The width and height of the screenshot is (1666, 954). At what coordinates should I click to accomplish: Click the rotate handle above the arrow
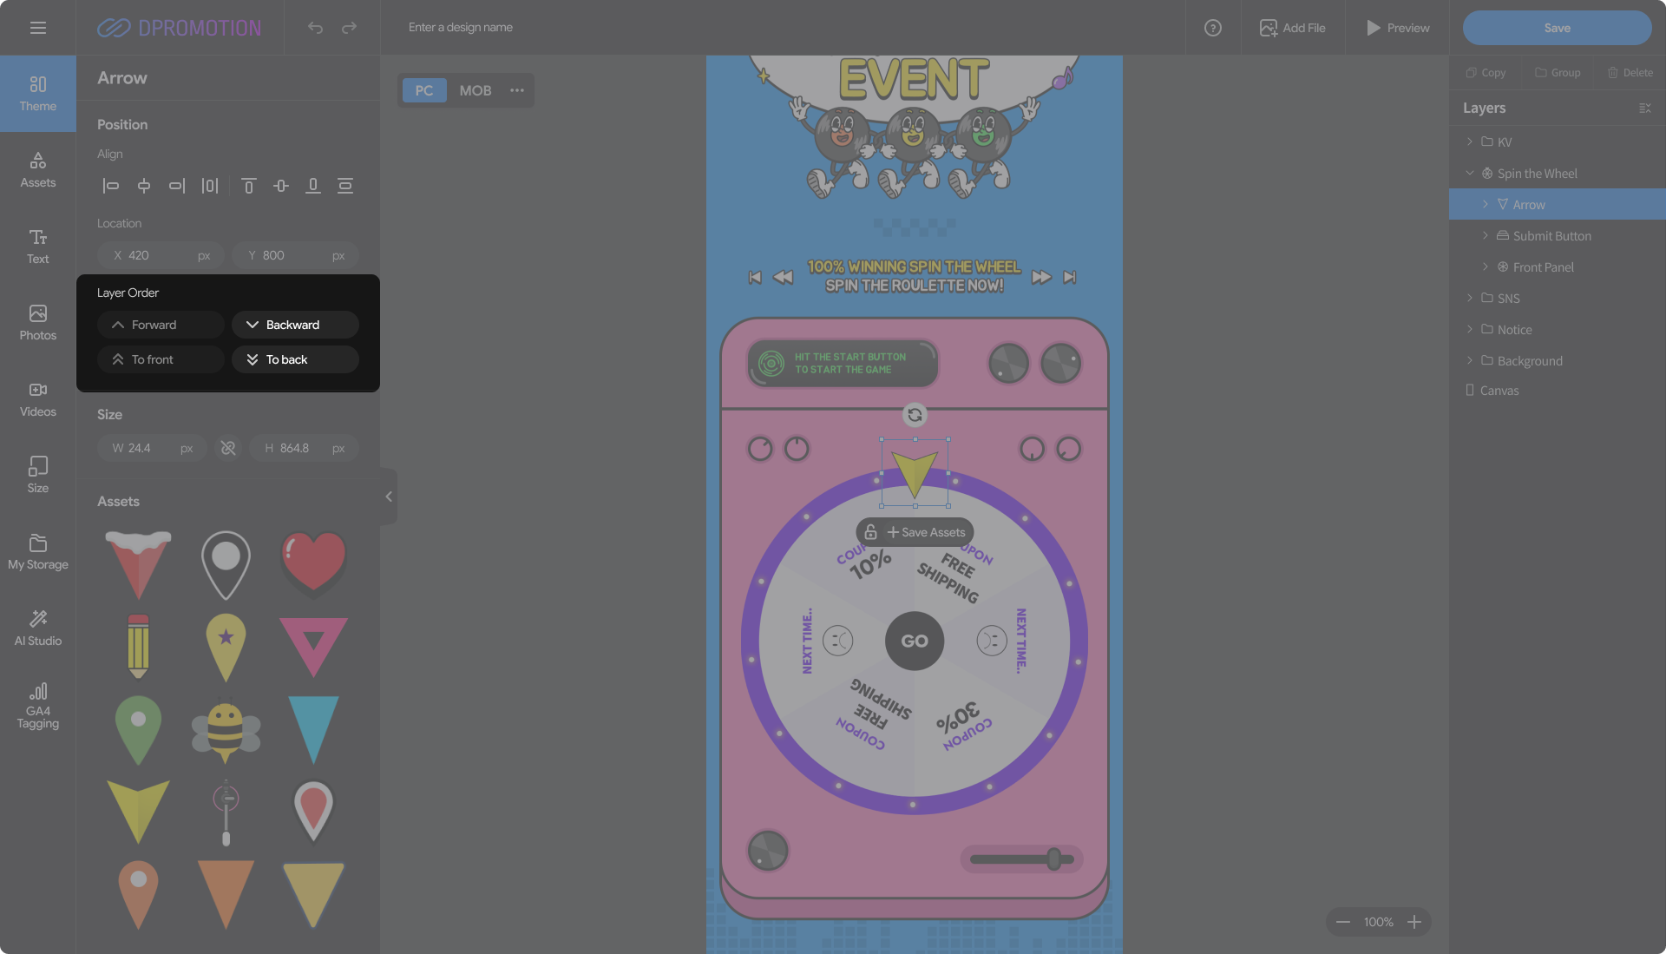point(915,415)
